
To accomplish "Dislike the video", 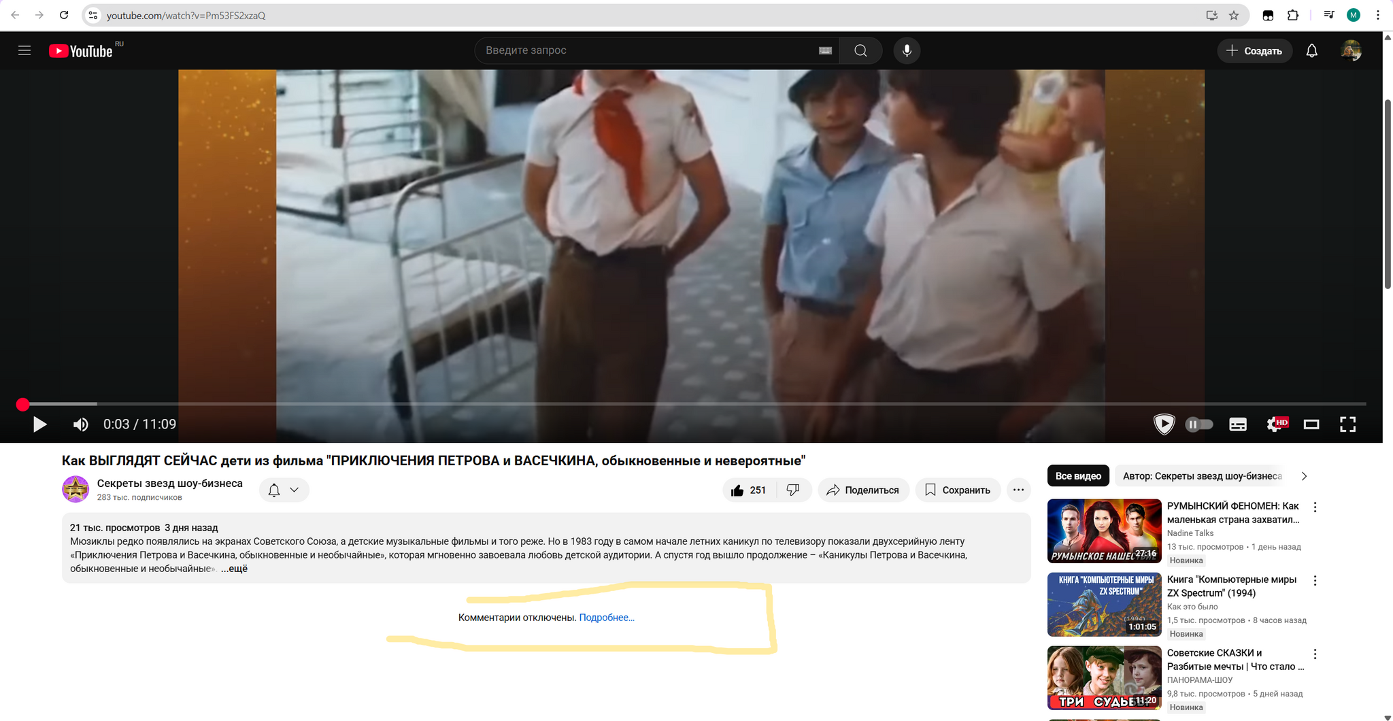I will [793, 490].
